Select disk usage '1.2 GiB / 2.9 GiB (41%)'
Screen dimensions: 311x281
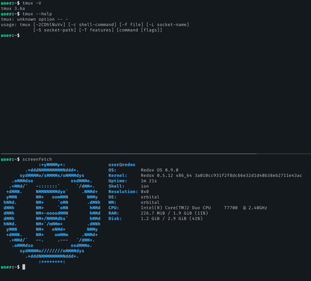coord(172,219)
